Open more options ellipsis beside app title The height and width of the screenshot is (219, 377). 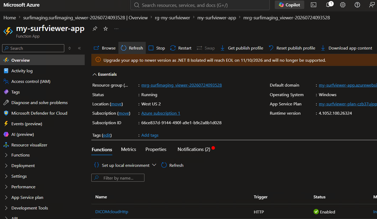pyautogui.click(x=116, y=29)
